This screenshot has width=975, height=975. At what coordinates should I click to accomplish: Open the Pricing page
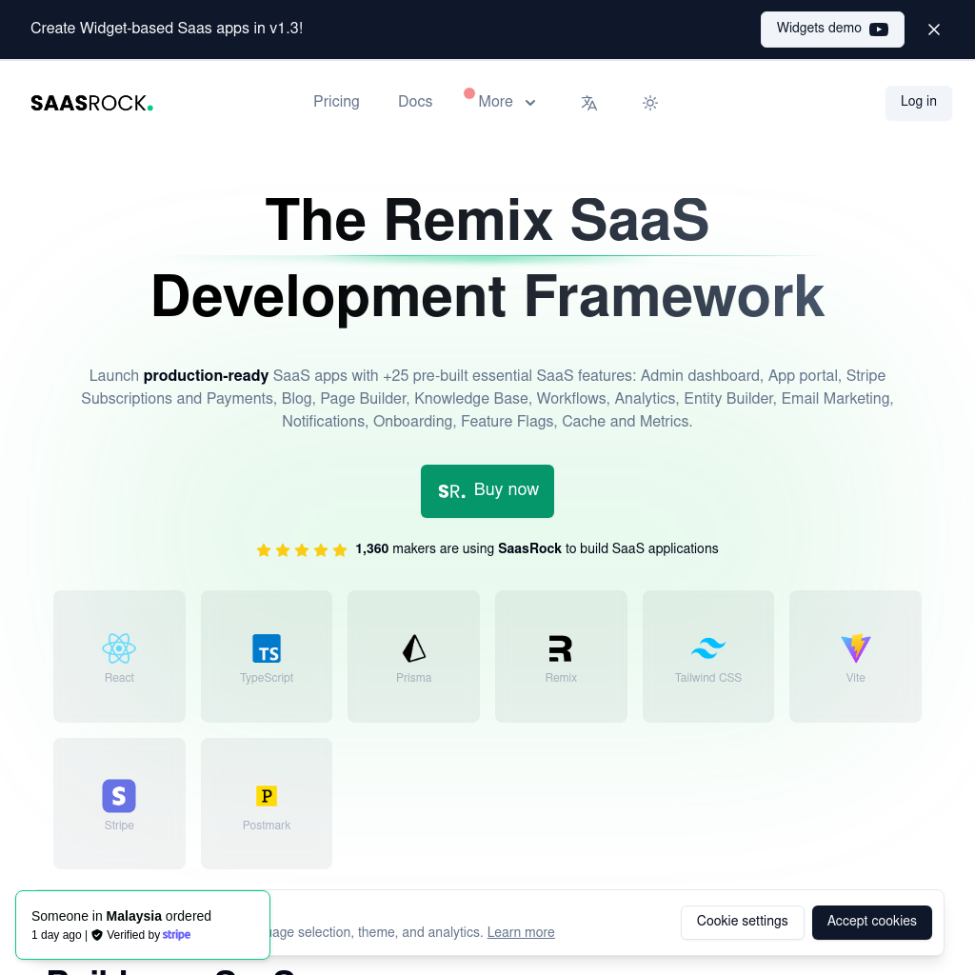point(336,101)
